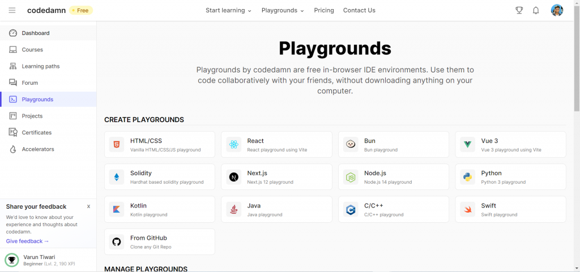Click the Varun Tiwari profile name
Screen dimensions: 580x272
[39, 257]
